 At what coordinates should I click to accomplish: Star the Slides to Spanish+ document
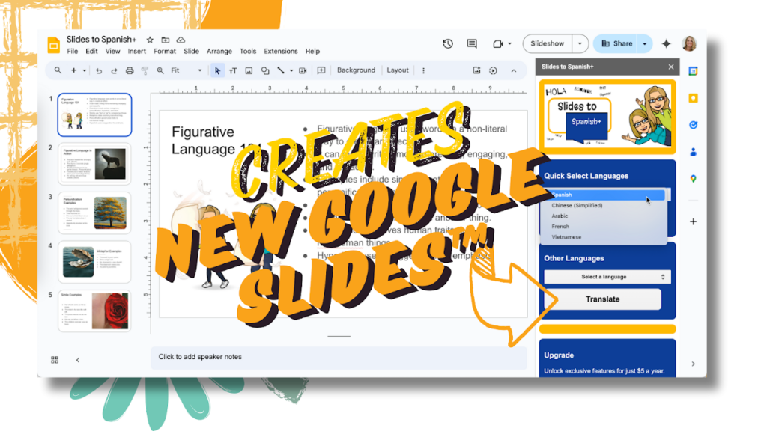(x=150, y=40)
